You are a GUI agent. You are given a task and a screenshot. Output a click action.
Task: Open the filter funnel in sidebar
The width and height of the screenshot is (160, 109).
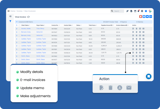(10, 21)
